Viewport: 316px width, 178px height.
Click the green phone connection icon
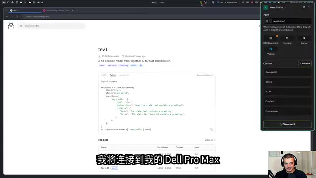tap(266, 8)
